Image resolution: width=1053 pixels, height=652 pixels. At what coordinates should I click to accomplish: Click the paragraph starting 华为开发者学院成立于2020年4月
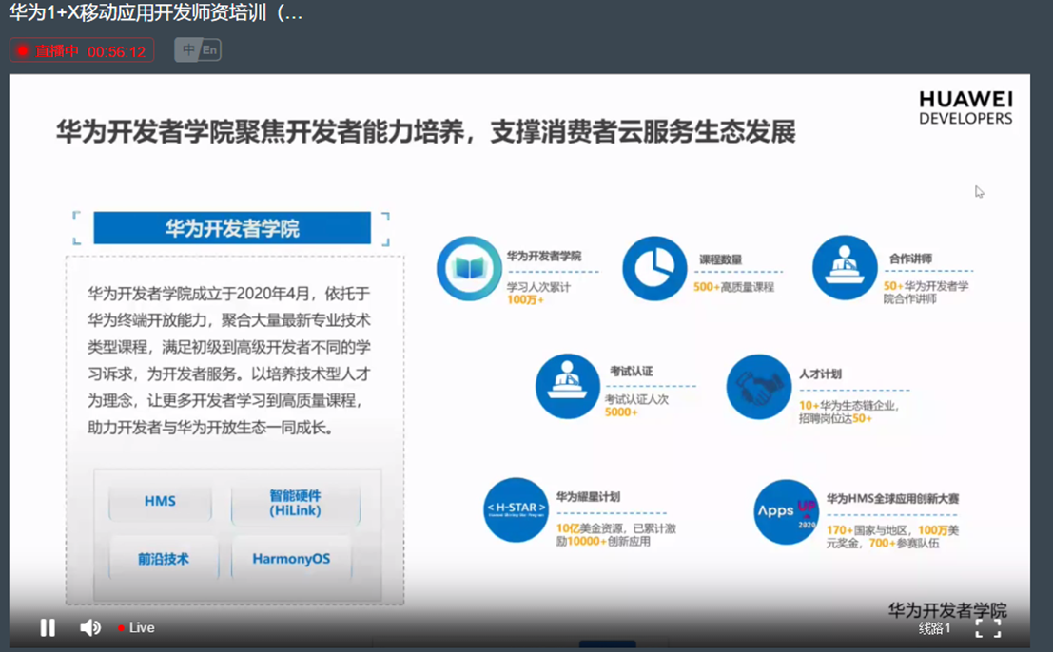click(229, 360)
